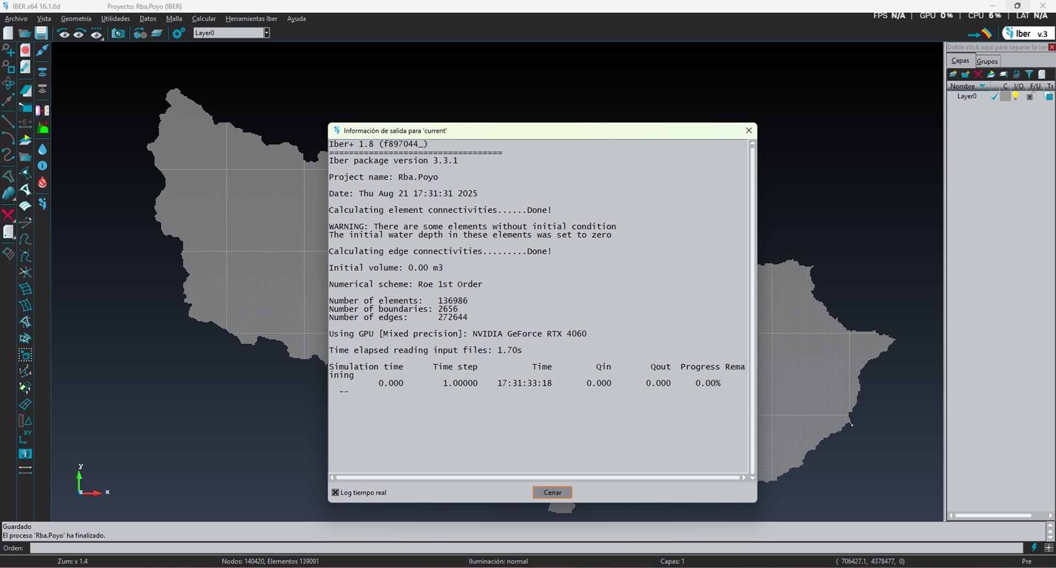1056x568 pixels.
Task: Switch to the Grupos tab
Action: [x=987, y=61]
